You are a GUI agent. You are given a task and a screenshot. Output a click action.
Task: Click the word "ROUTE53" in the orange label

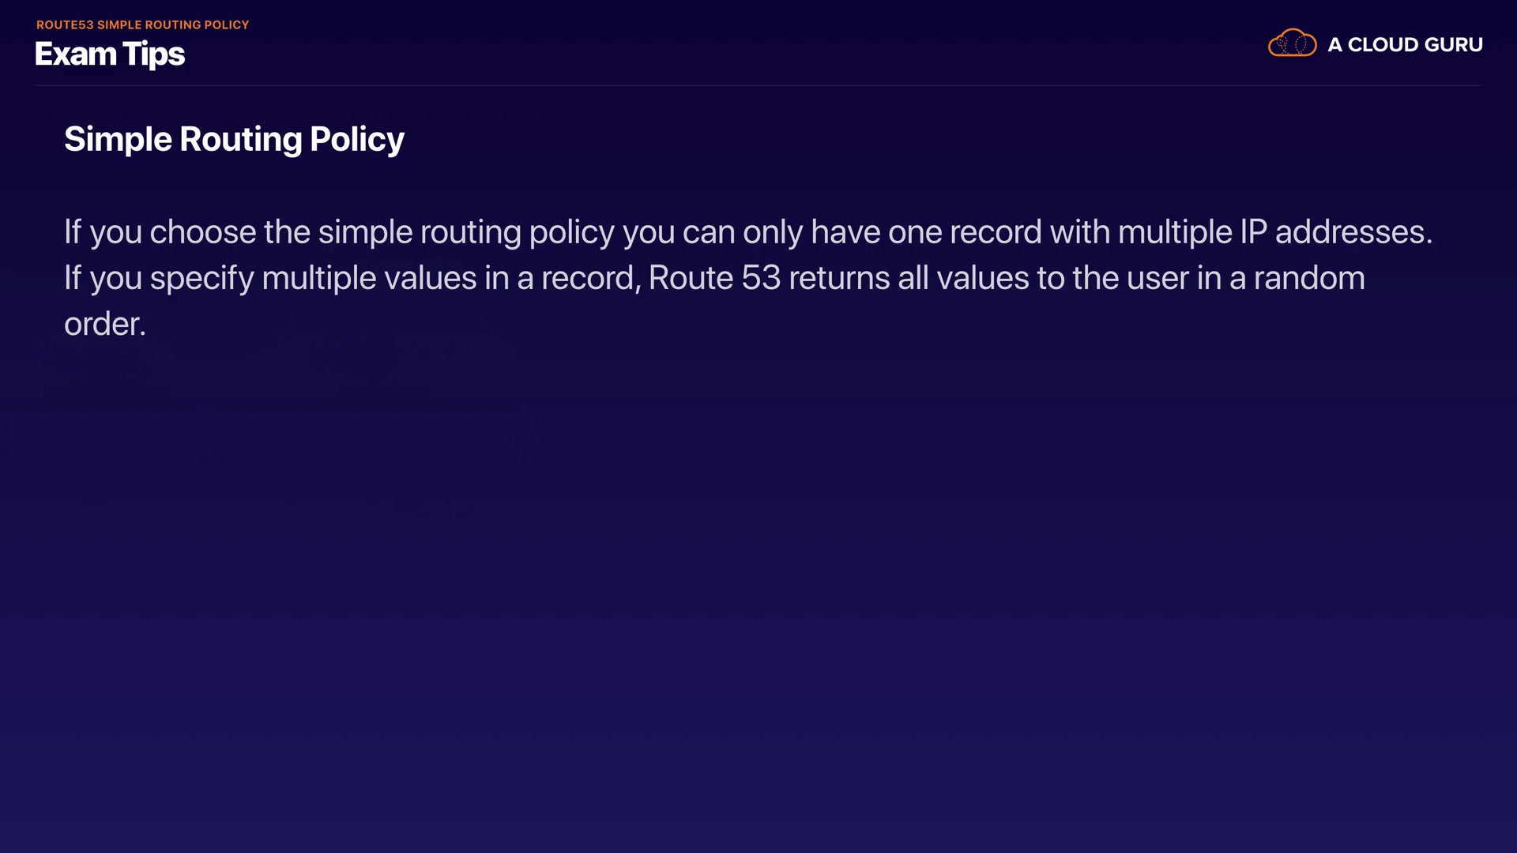(65, 24)
